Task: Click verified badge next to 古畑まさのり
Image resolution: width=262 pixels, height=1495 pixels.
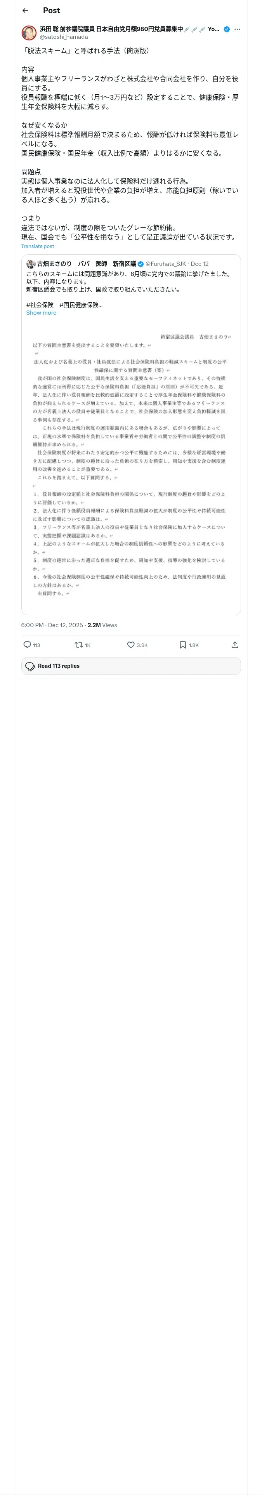Action: [x=141, y=264]
